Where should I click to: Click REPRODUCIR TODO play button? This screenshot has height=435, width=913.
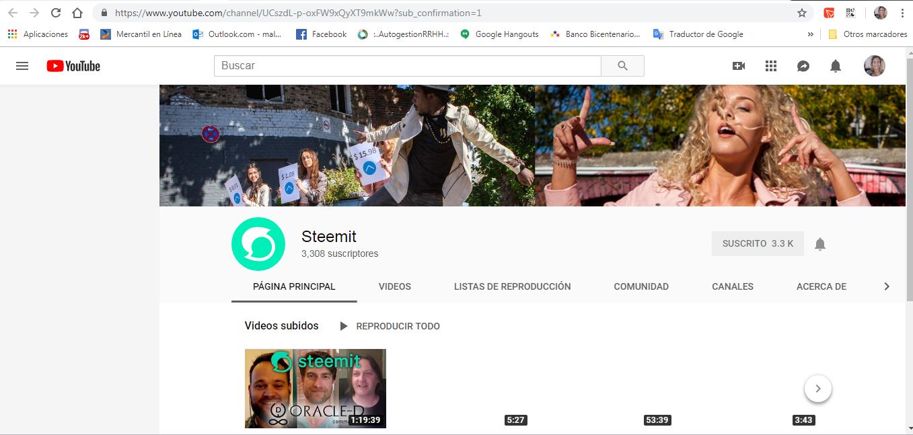point(390,326)
